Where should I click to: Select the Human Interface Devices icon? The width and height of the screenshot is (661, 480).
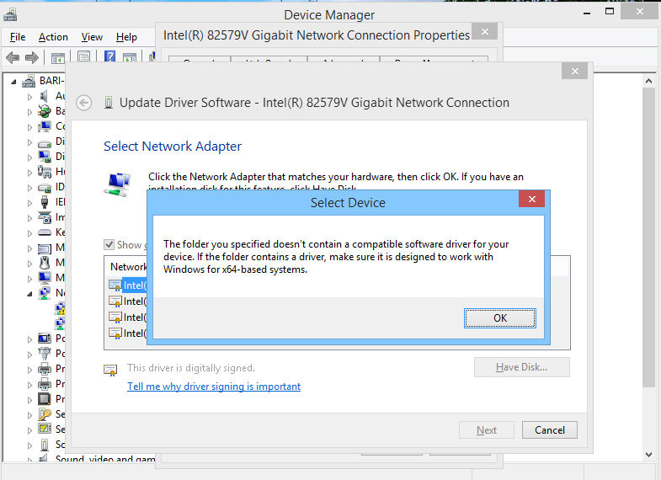click(45, 172)
